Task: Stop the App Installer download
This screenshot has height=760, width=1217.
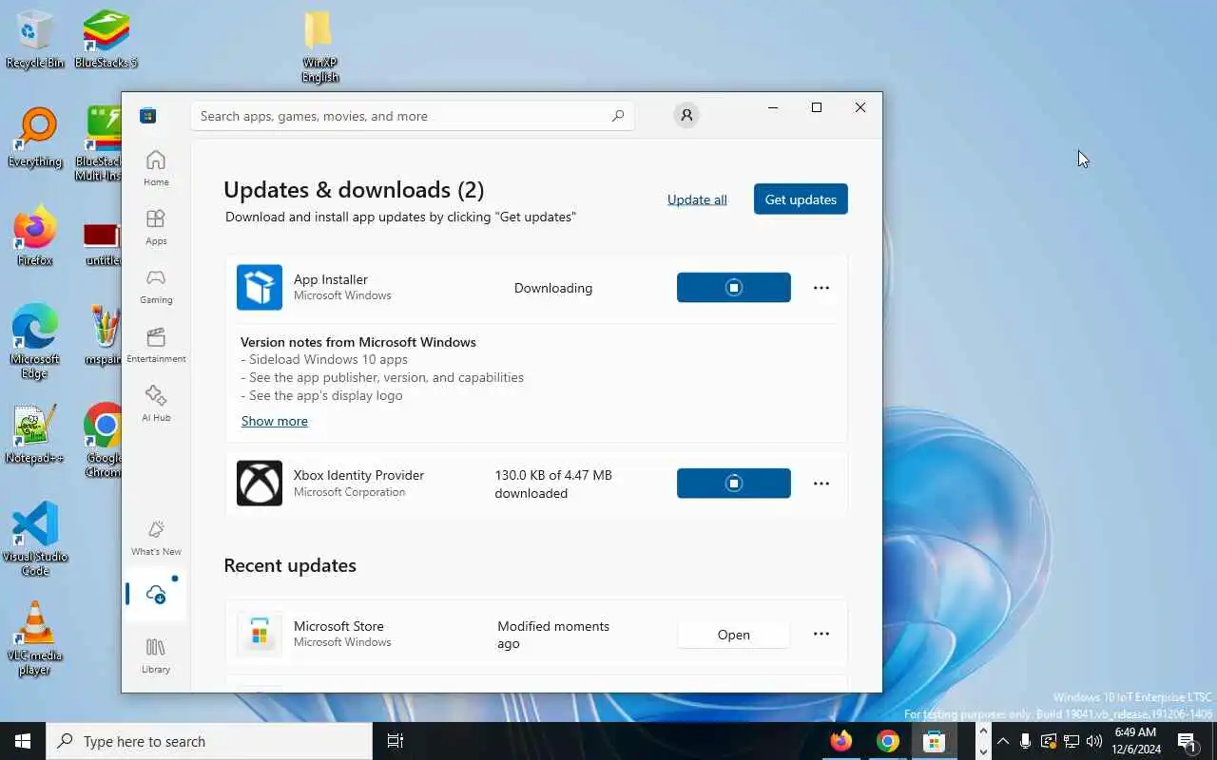Action: 733,287
